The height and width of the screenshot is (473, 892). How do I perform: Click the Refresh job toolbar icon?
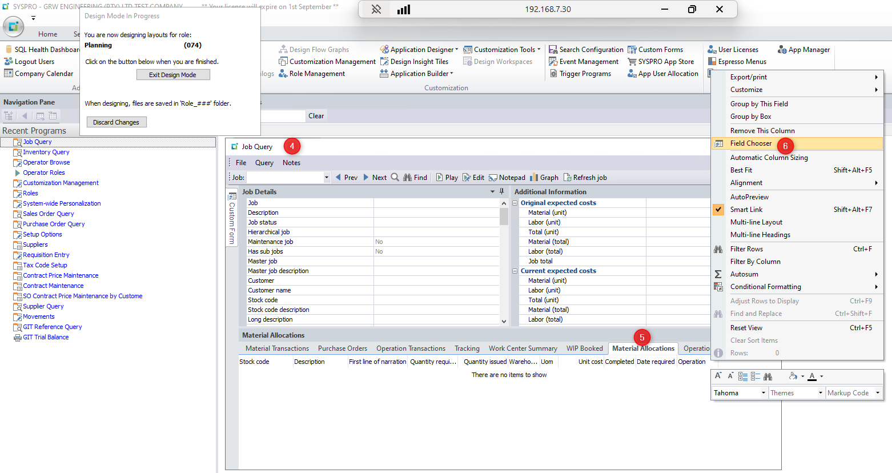point(568,178)
